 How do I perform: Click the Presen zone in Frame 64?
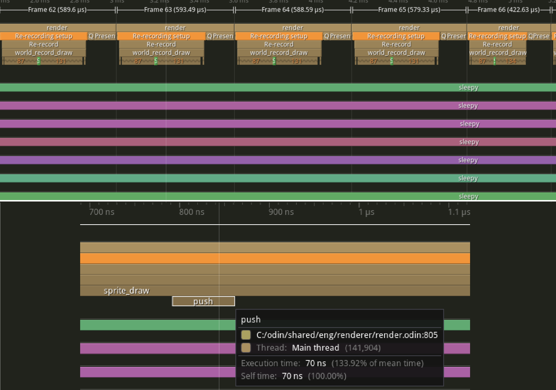pyautogui.click(x=340, y=36)
